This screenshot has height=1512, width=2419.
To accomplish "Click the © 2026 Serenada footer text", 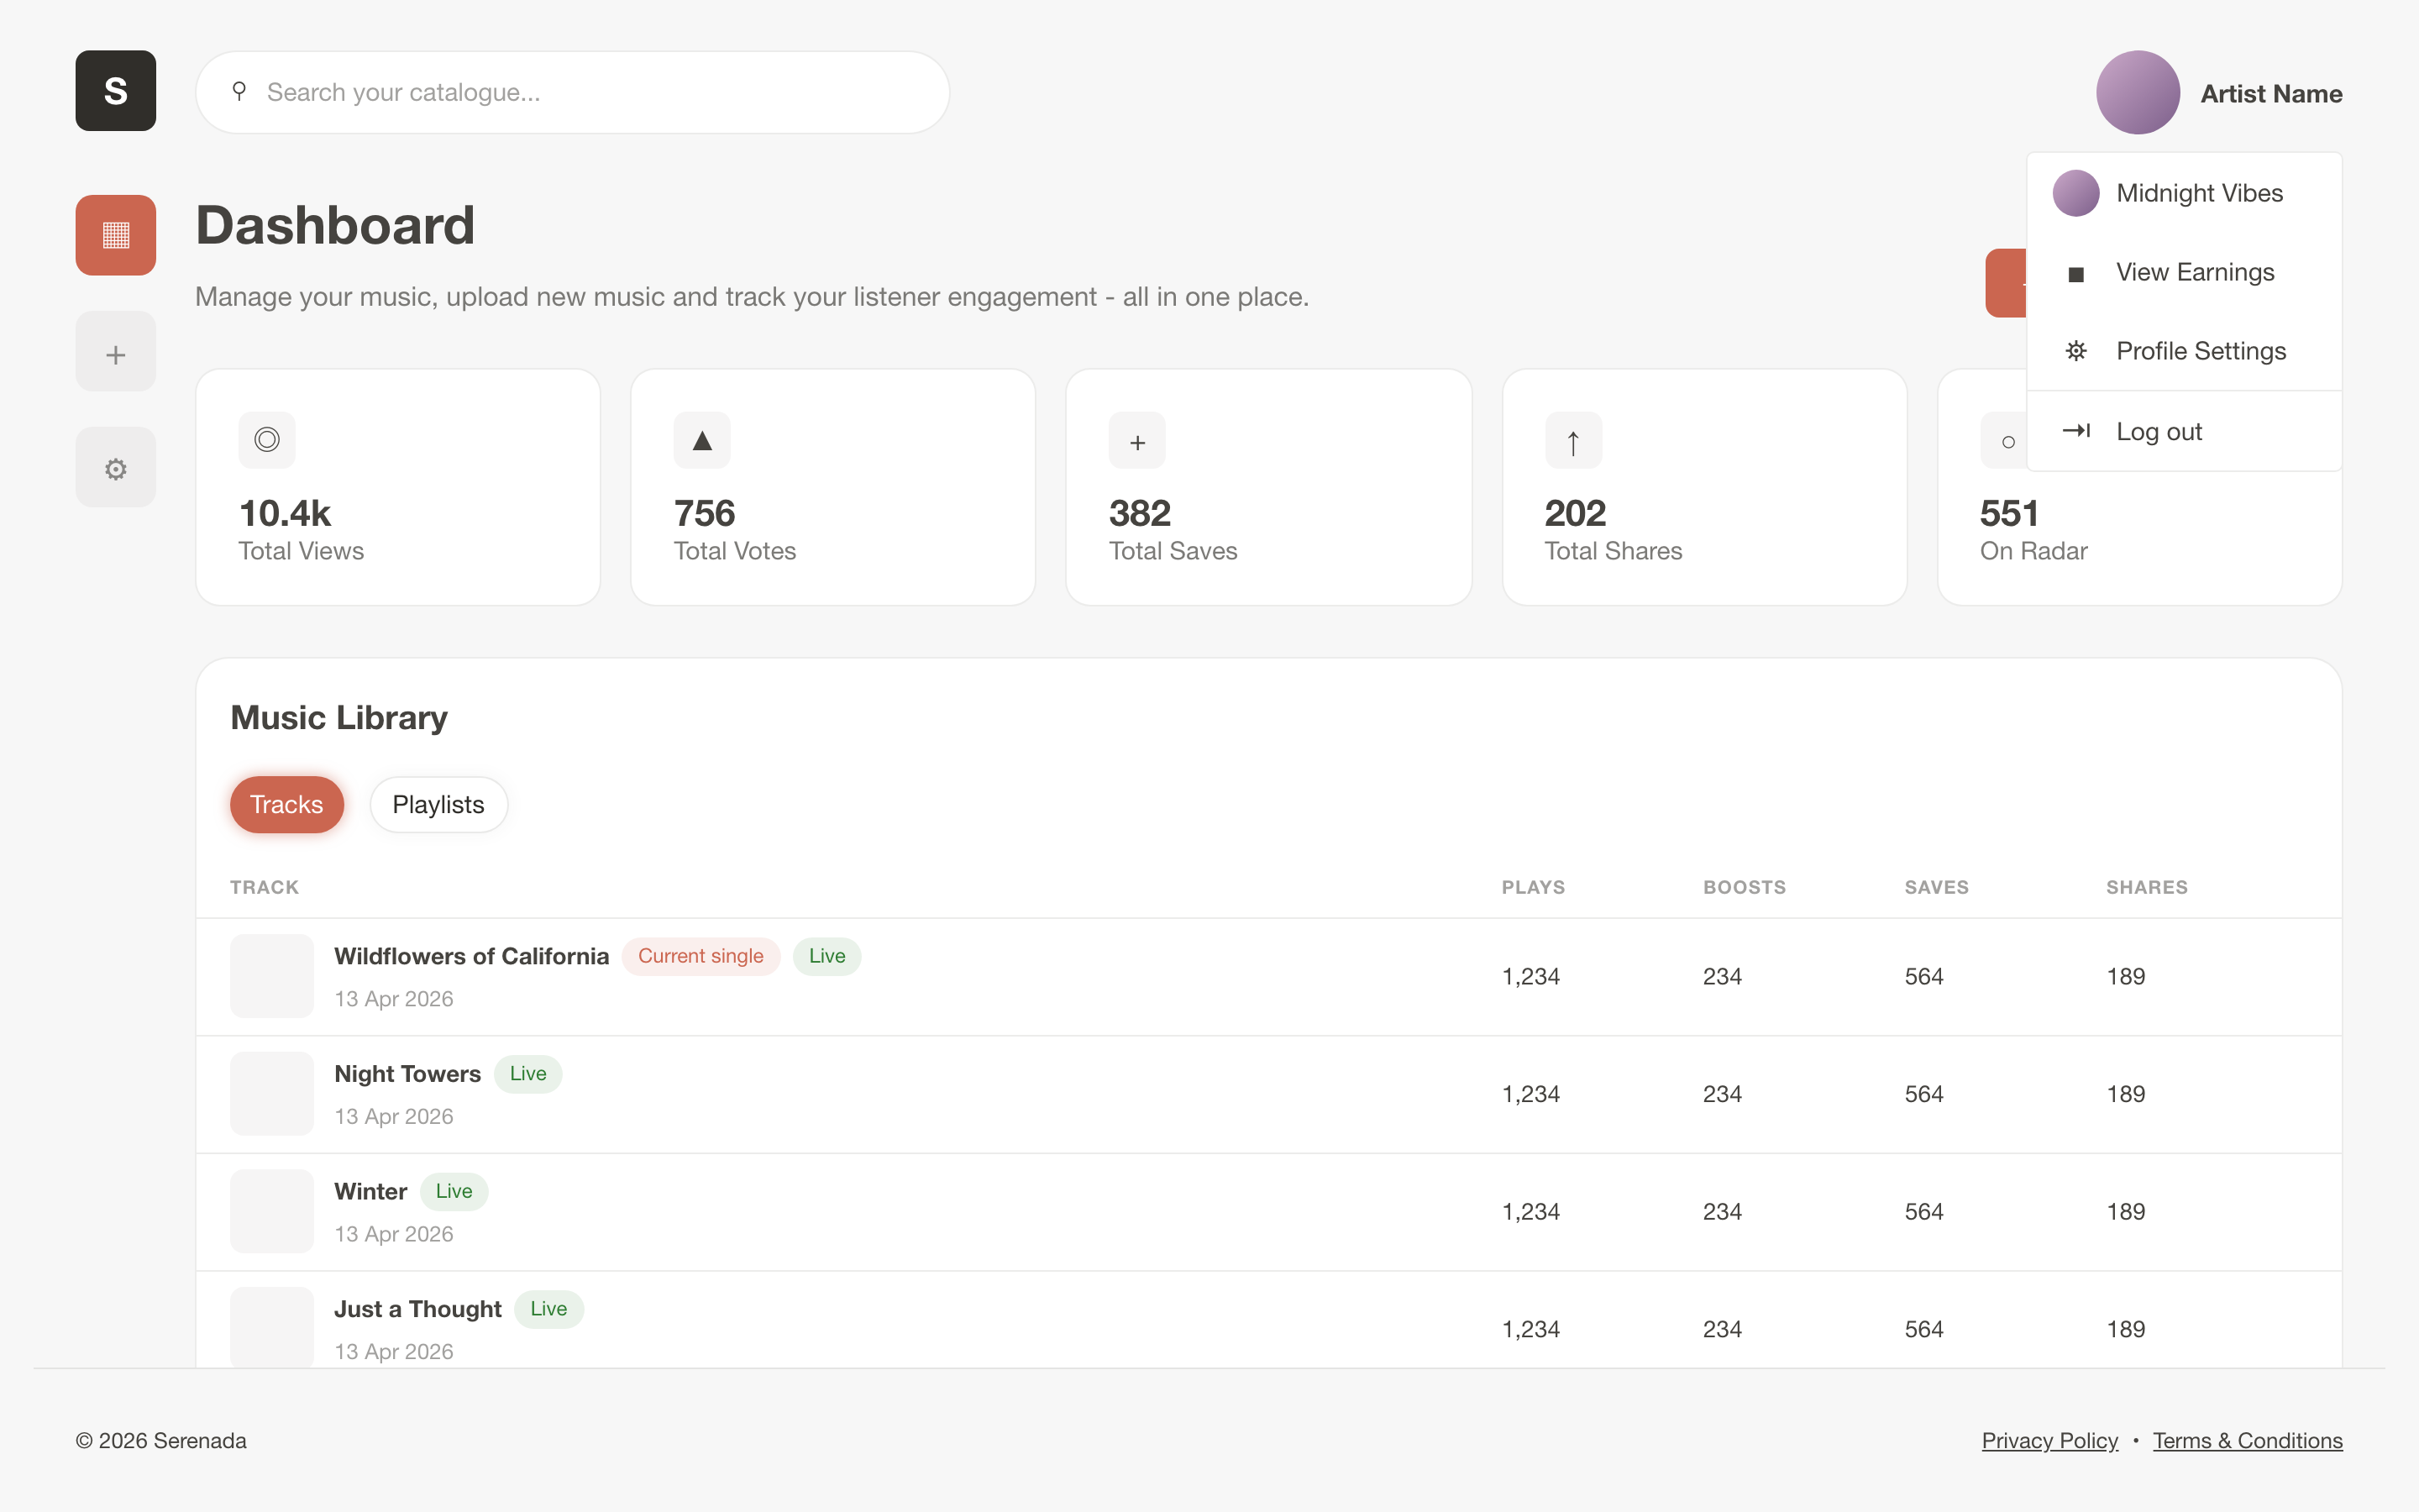I will point(161,1440).
